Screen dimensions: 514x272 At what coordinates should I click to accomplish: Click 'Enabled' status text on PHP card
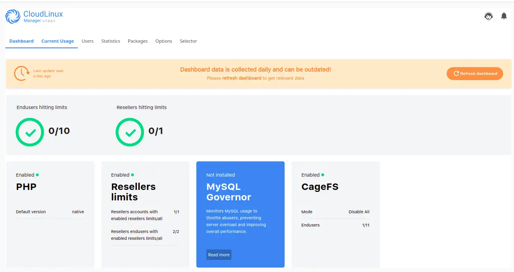tap(25, 175)
